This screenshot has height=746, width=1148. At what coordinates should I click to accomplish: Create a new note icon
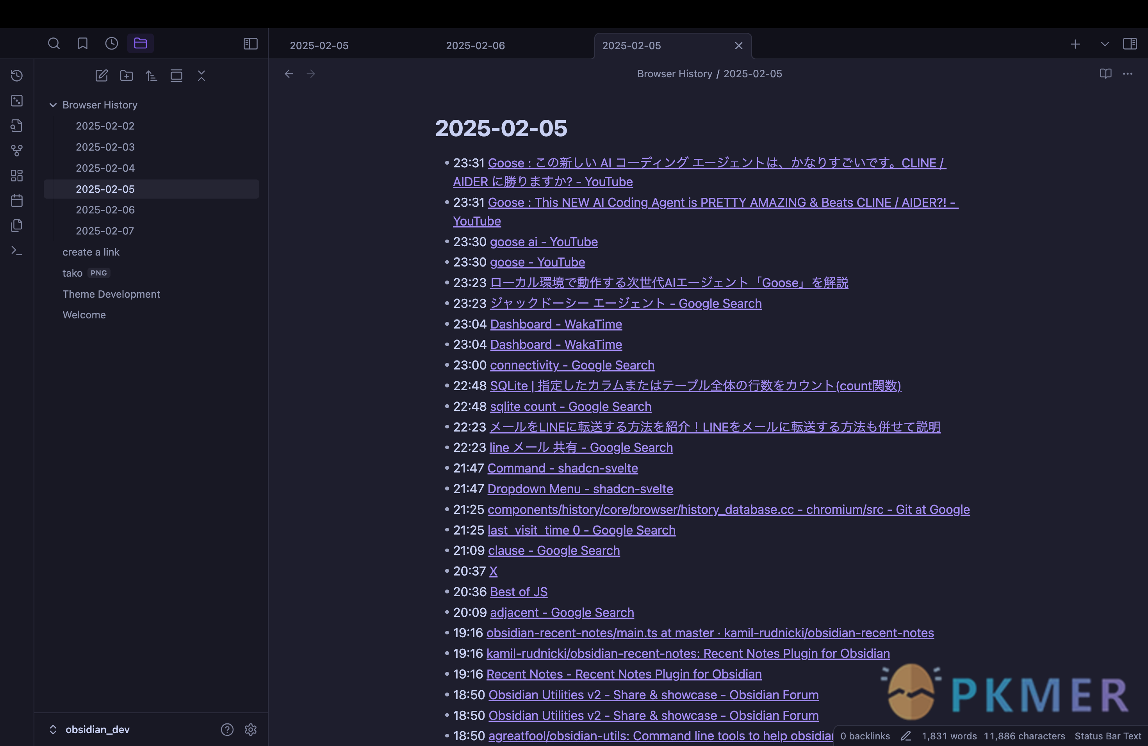[x=101, y=76]
